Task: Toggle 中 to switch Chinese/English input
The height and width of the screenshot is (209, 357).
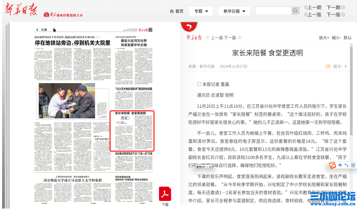Action: point(340,165)
